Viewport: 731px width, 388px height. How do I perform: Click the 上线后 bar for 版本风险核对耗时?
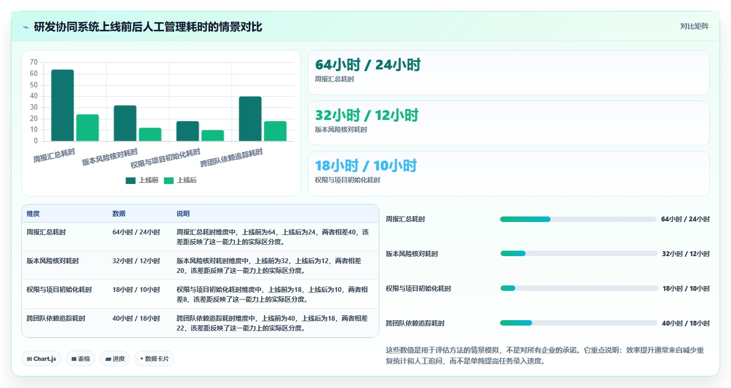pos(150,135)
